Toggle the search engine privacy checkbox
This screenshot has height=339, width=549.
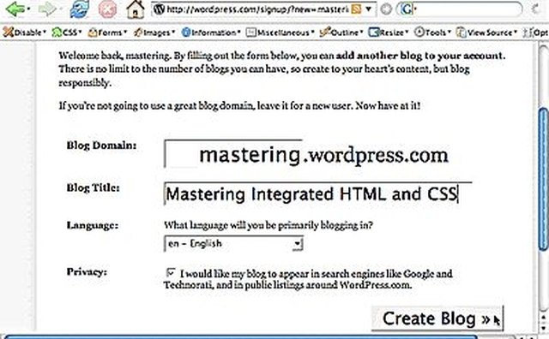click(x=171, y=272)
